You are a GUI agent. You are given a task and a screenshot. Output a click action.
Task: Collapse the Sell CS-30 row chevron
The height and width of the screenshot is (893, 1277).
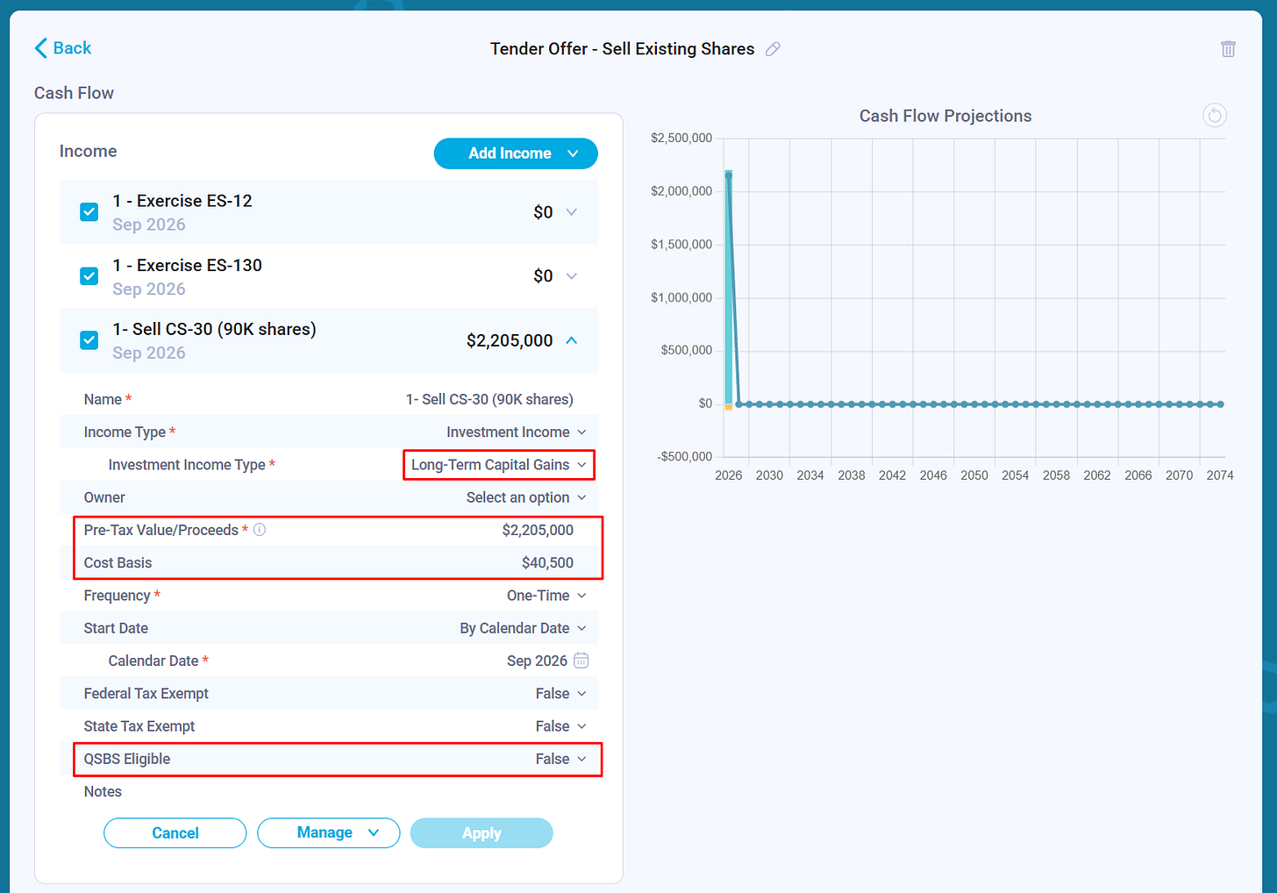point(572,340)
